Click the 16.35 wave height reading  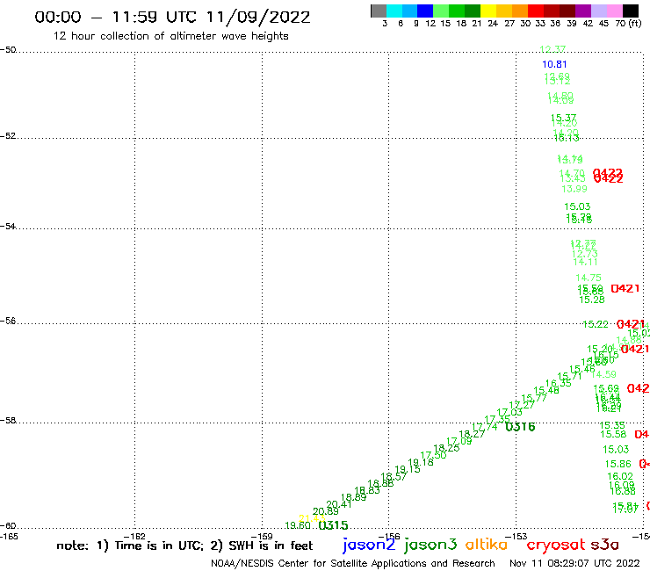(559, 384)
